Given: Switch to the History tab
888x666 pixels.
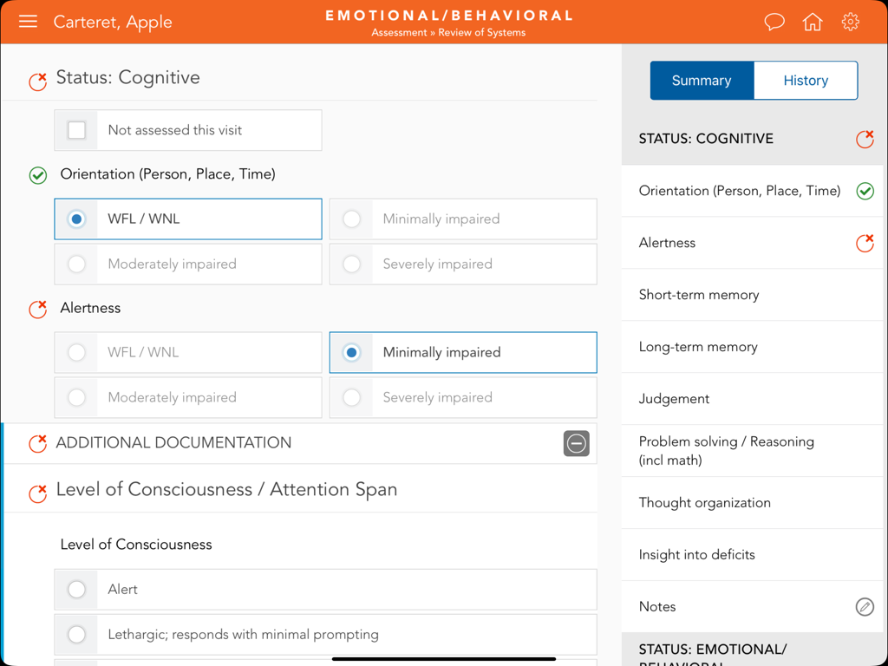Looking at the screenshot, I should [806, 80].
